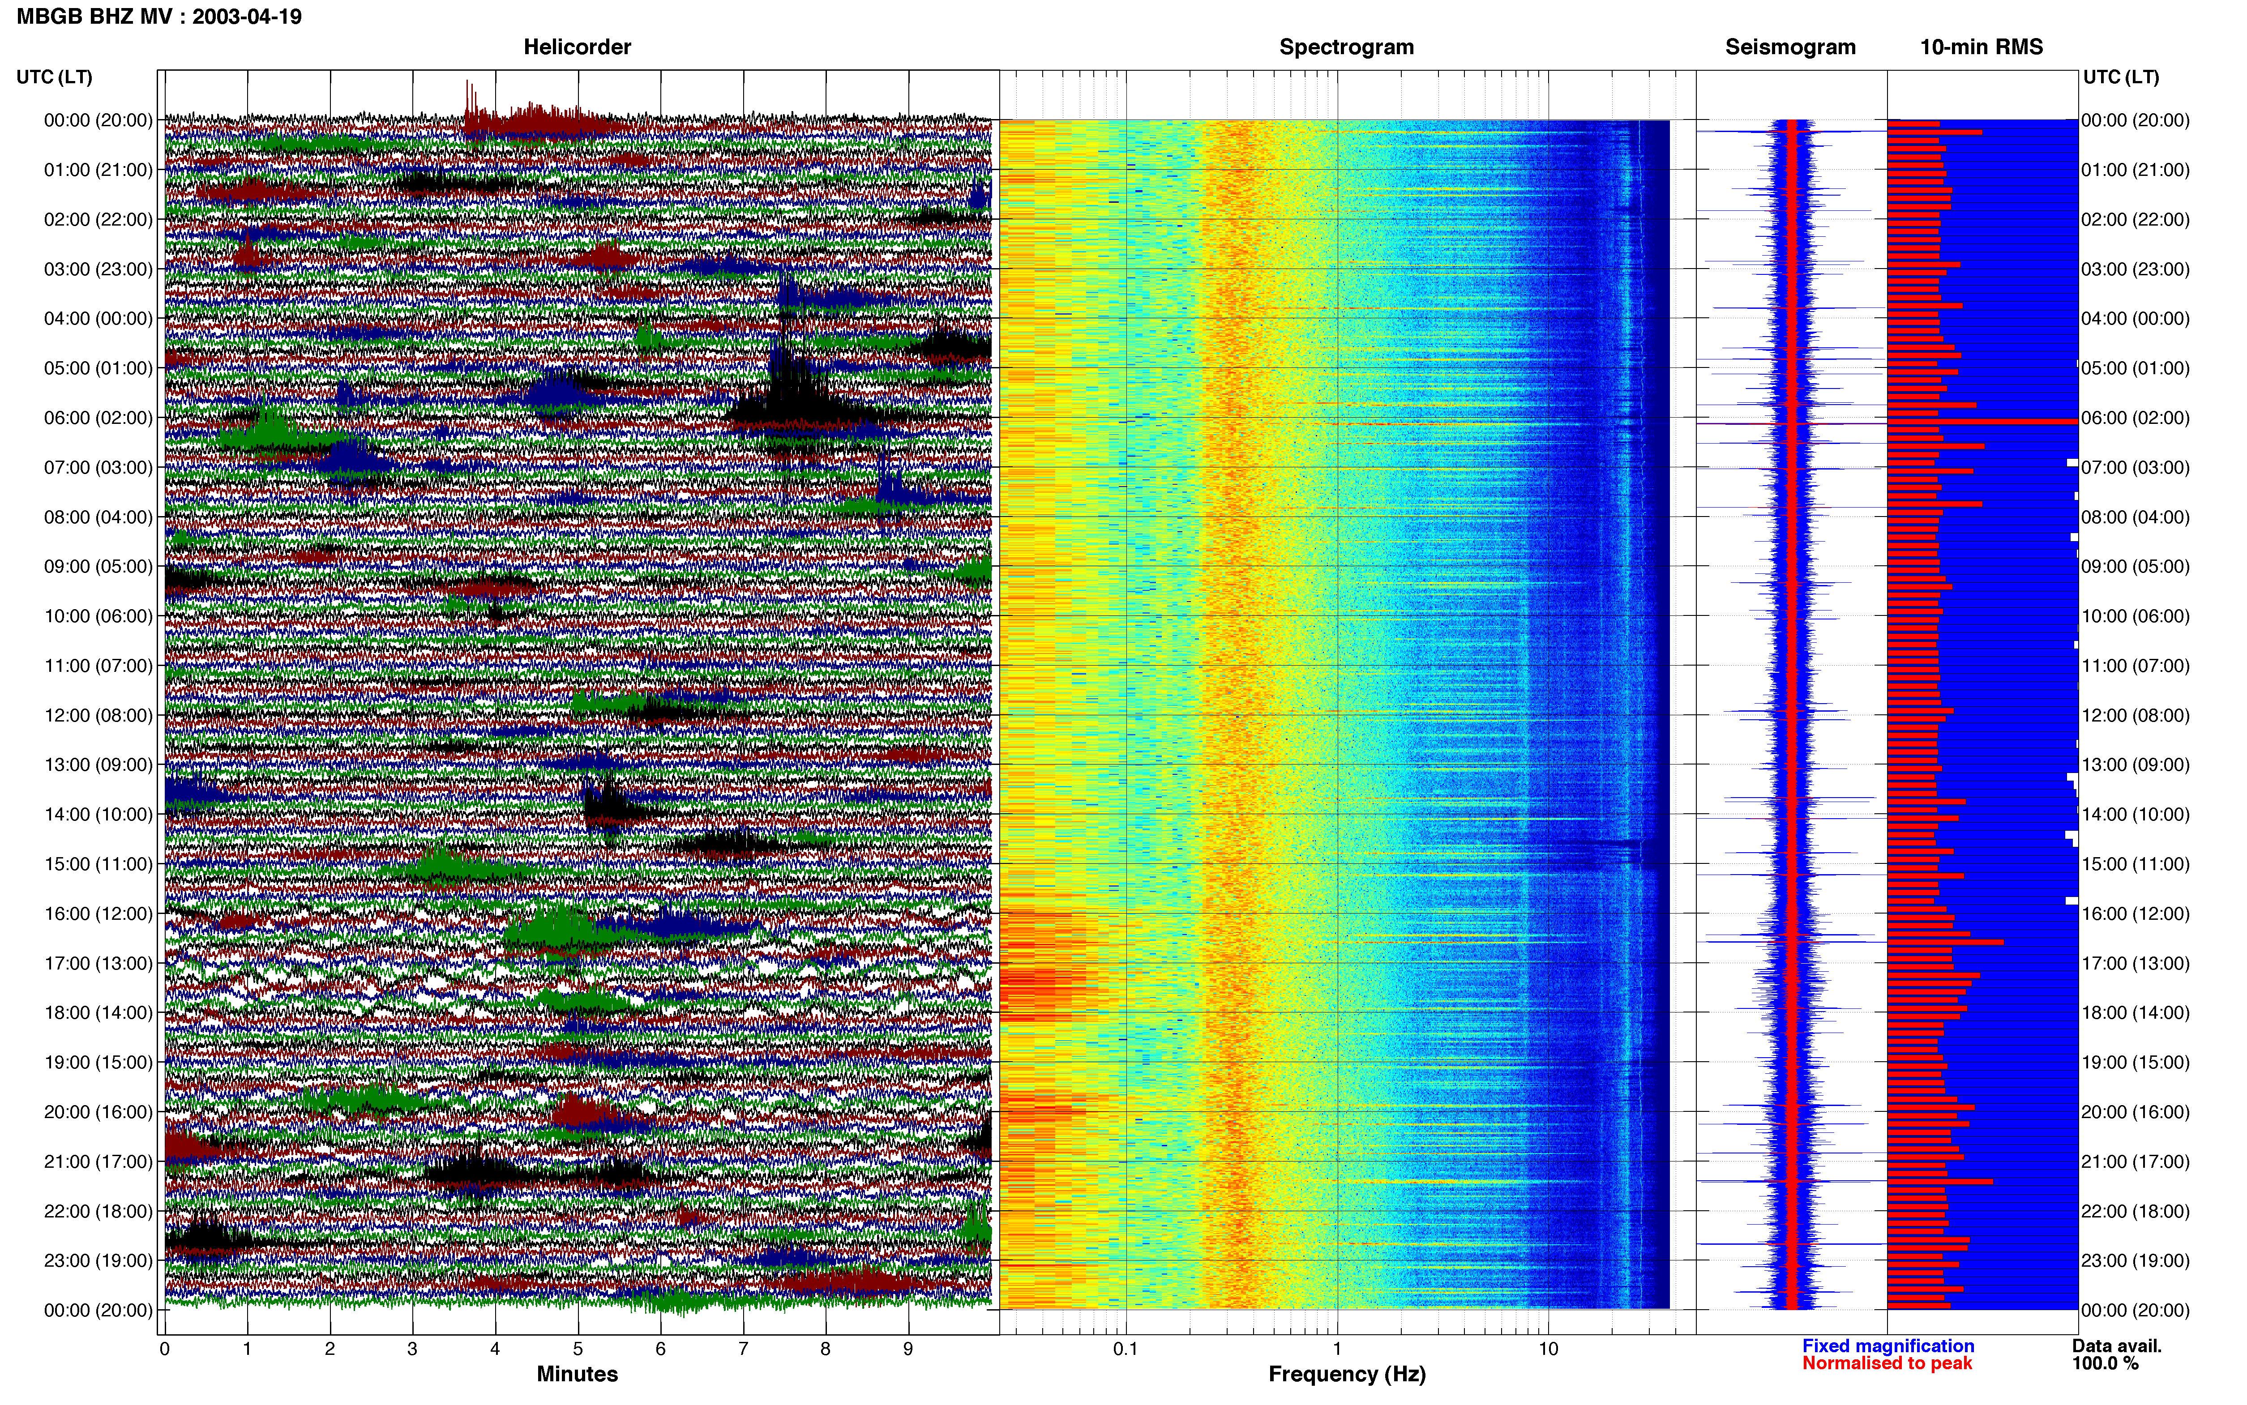The height and width of the screenshot is (1405, 2247).
Task: Click left time label '08:00 (04:00)'
Action: [x=98, y=517]
